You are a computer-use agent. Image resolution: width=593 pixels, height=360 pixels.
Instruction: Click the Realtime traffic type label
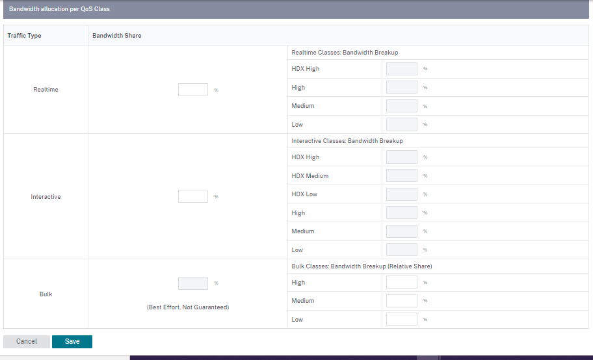coord(46,90)
